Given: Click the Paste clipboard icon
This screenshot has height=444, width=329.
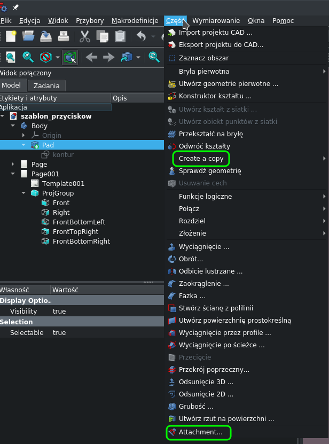Looking at the screenshot, I should [119, 36].
